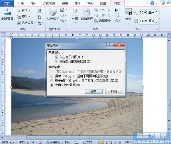
Task: Click 取消 (Cancel) in the dialog
Action: coord(114,92)
